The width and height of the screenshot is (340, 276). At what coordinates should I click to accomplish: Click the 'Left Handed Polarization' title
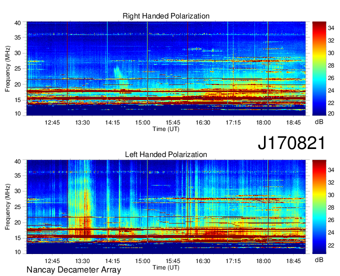point(166,154)
